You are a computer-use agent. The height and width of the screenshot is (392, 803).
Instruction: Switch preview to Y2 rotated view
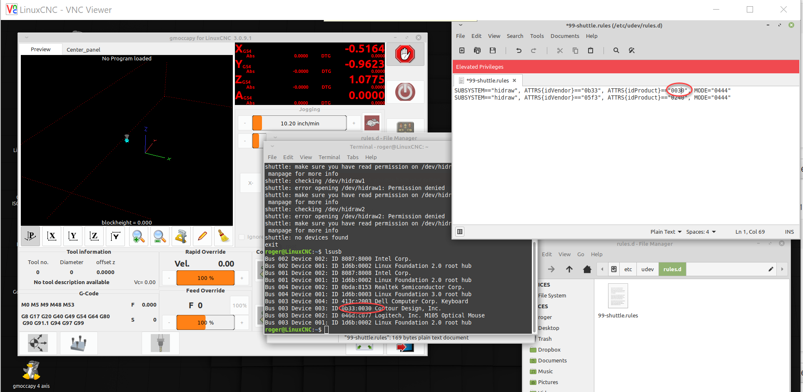point(115,237)
